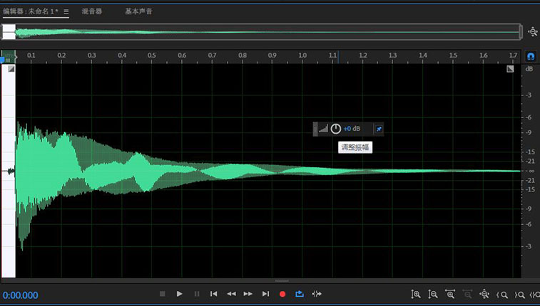Open the Editor panel menu icon
The image size is (540, 306).
click(66, 11)
